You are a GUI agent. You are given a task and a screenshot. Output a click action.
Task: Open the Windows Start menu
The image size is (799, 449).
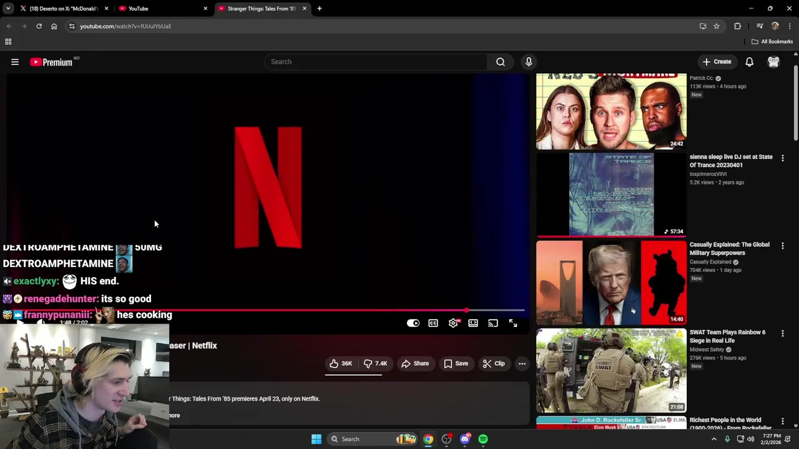(x=316, y=439)
